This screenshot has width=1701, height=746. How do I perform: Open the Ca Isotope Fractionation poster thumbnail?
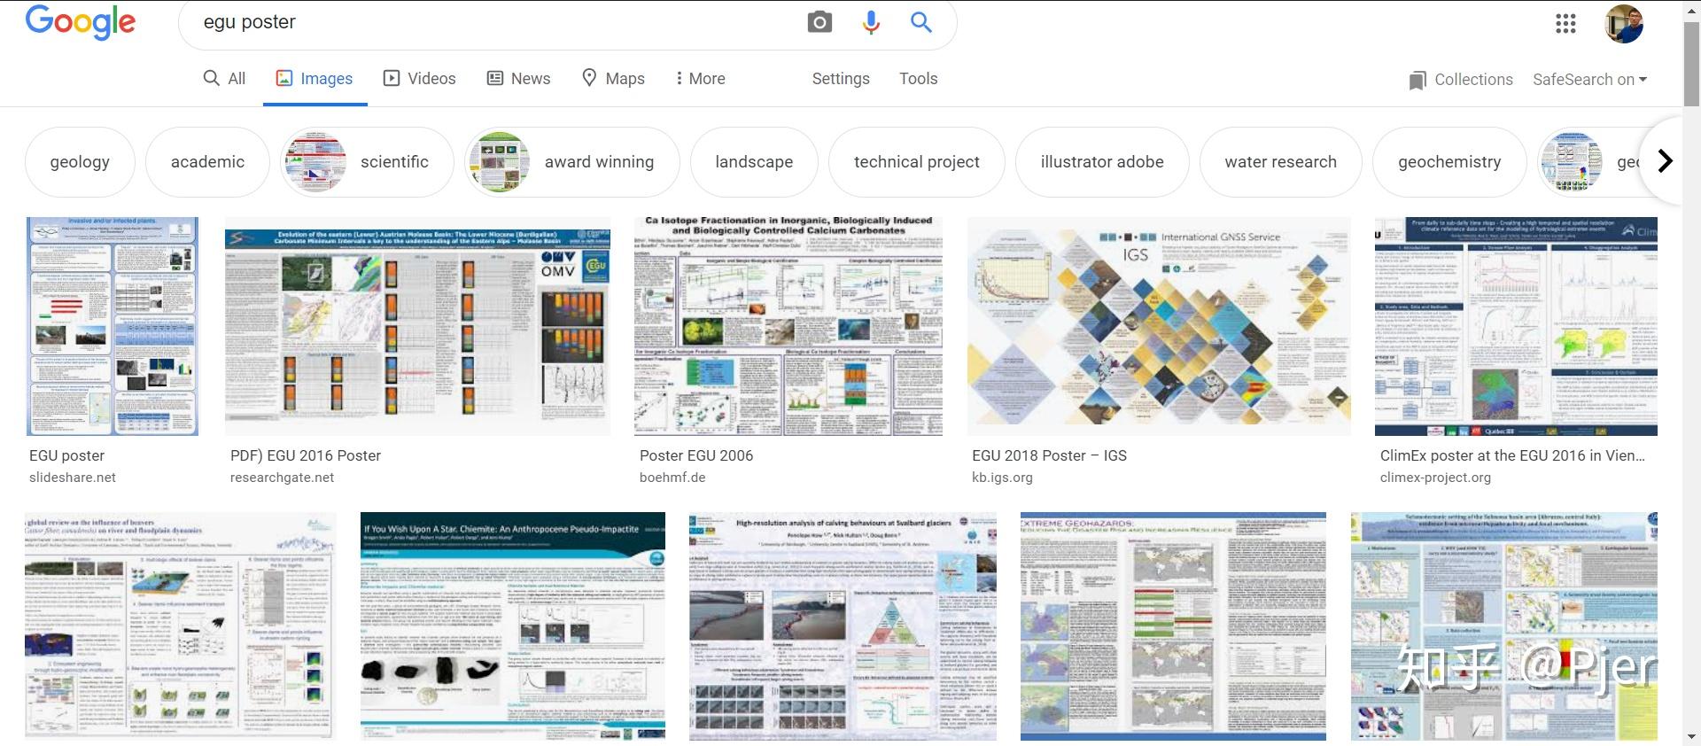(788, 326)
